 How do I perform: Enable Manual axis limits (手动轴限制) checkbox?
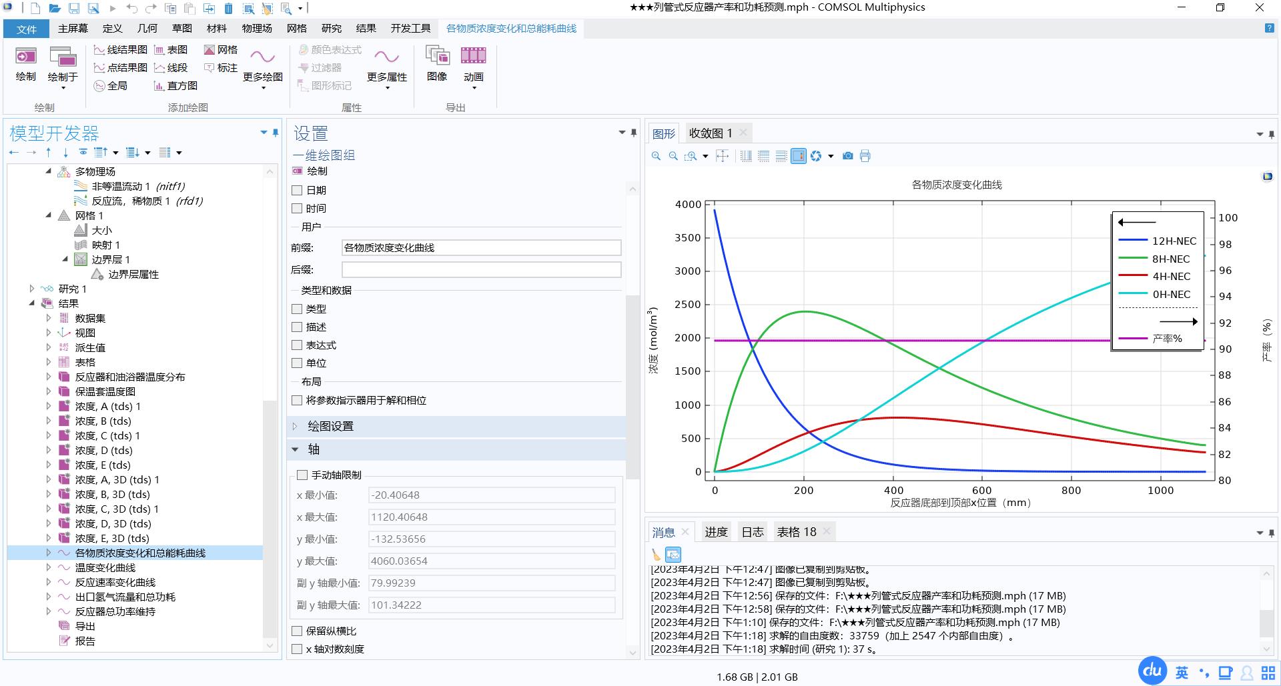point(302,475)
